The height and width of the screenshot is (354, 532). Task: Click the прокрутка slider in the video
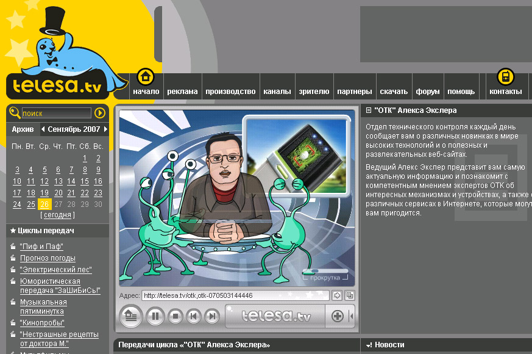pos(325,271)
